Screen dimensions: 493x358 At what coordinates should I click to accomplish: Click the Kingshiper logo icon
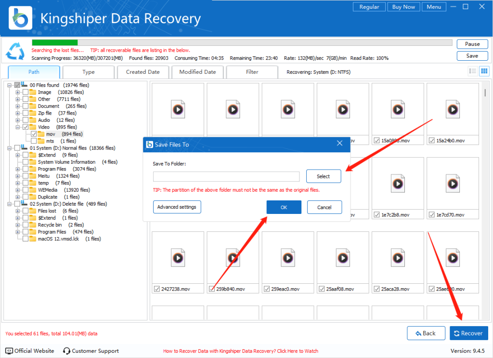tap(20, 18)
